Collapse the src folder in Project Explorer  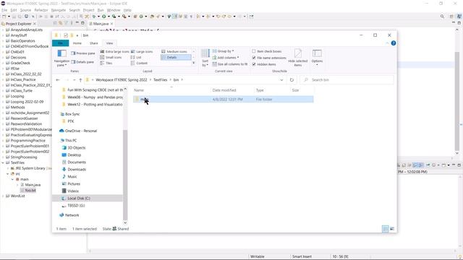tap(8, 174)
